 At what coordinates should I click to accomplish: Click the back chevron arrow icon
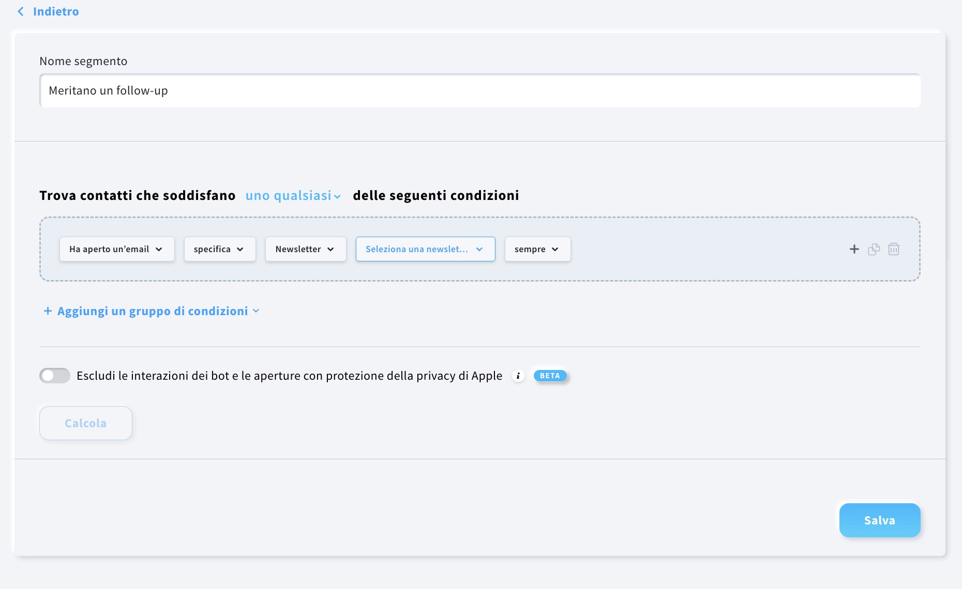pos(21,11)
